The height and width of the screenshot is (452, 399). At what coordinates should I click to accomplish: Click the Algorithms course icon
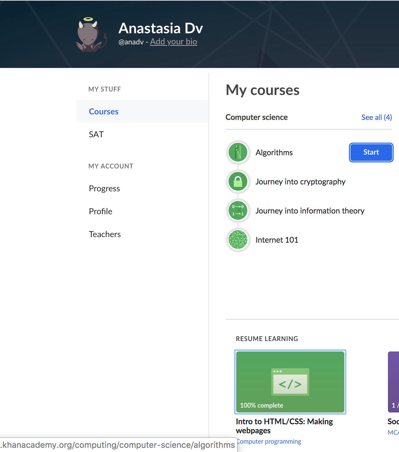click(x=238, y=153)
